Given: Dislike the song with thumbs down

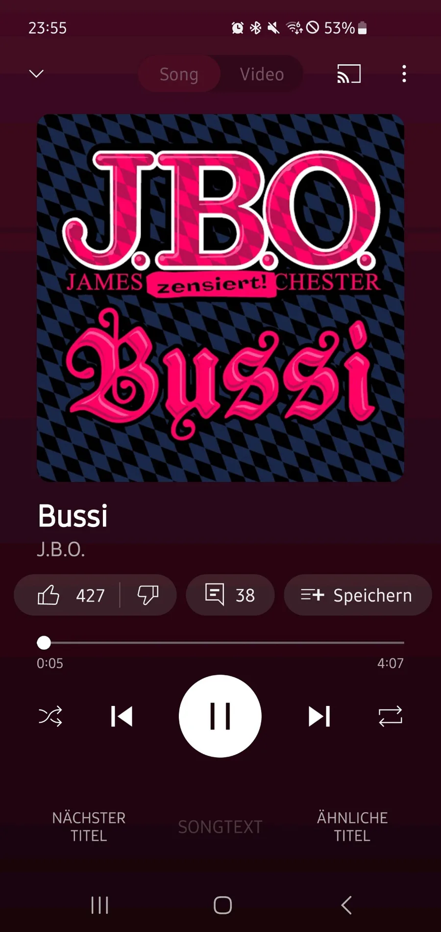Looking at the screenshot, I should [148, 595].
